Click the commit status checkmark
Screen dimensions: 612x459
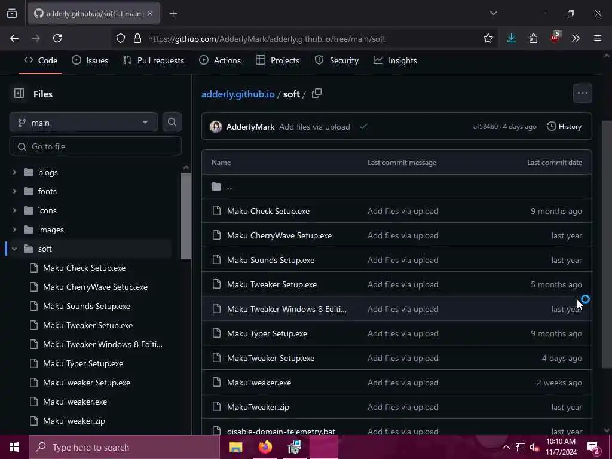(363, 127)
